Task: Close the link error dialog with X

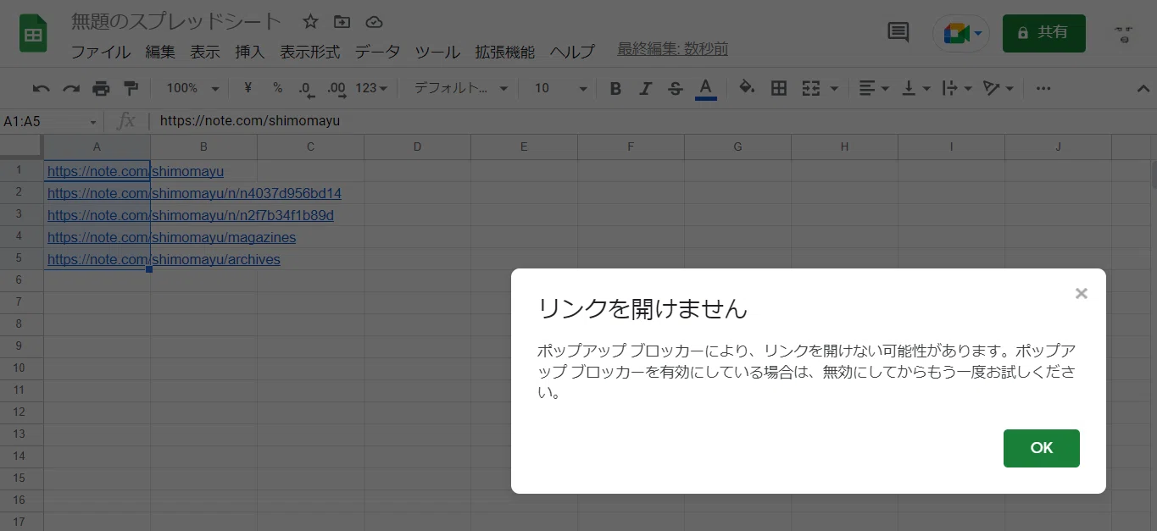Action: pos(1081,293)
